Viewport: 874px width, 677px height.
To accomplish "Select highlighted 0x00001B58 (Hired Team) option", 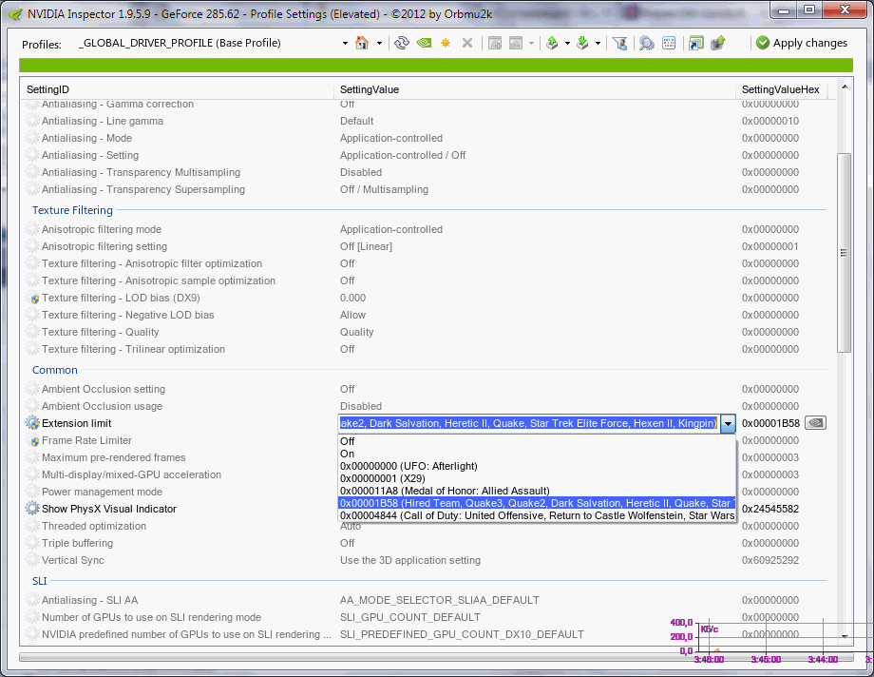I will (x=537, y=503).
